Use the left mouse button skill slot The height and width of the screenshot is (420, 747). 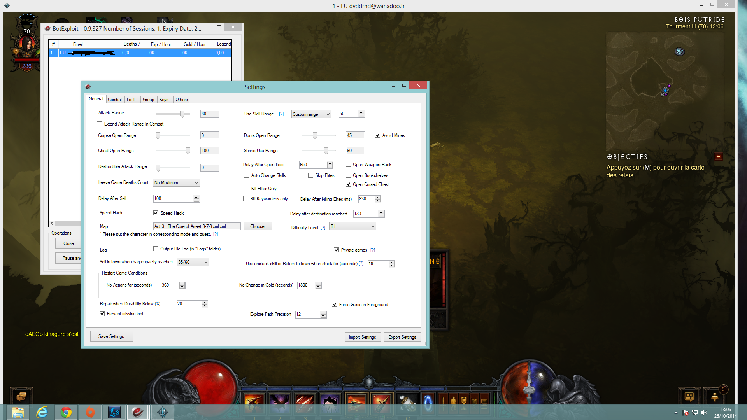point(356,403)
